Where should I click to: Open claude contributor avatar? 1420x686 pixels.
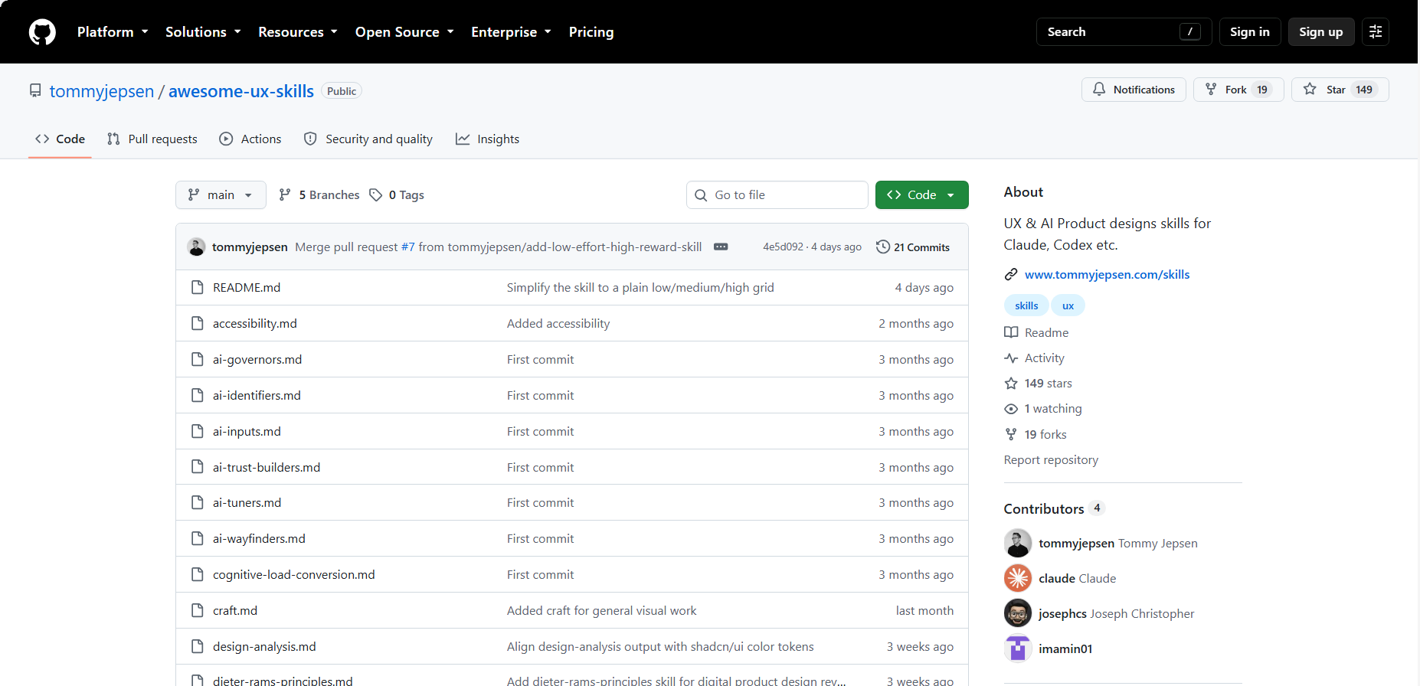[x=1018, y=578]
